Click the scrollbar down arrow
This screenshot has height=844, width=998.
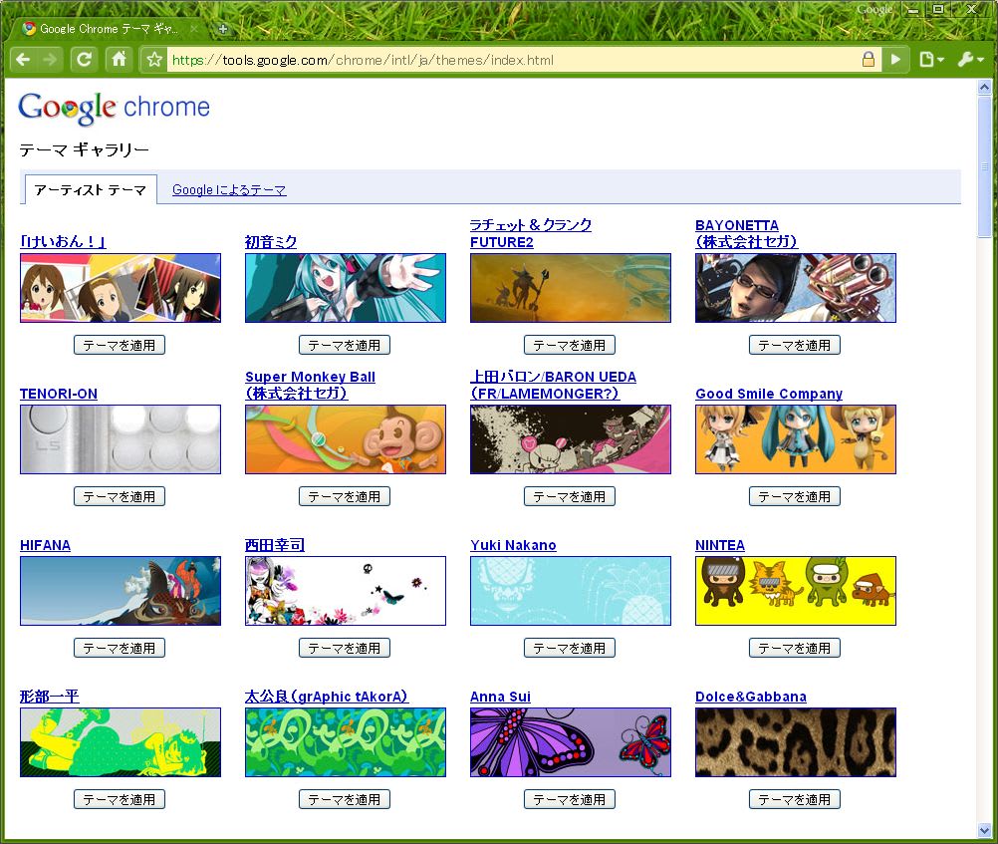985,831
